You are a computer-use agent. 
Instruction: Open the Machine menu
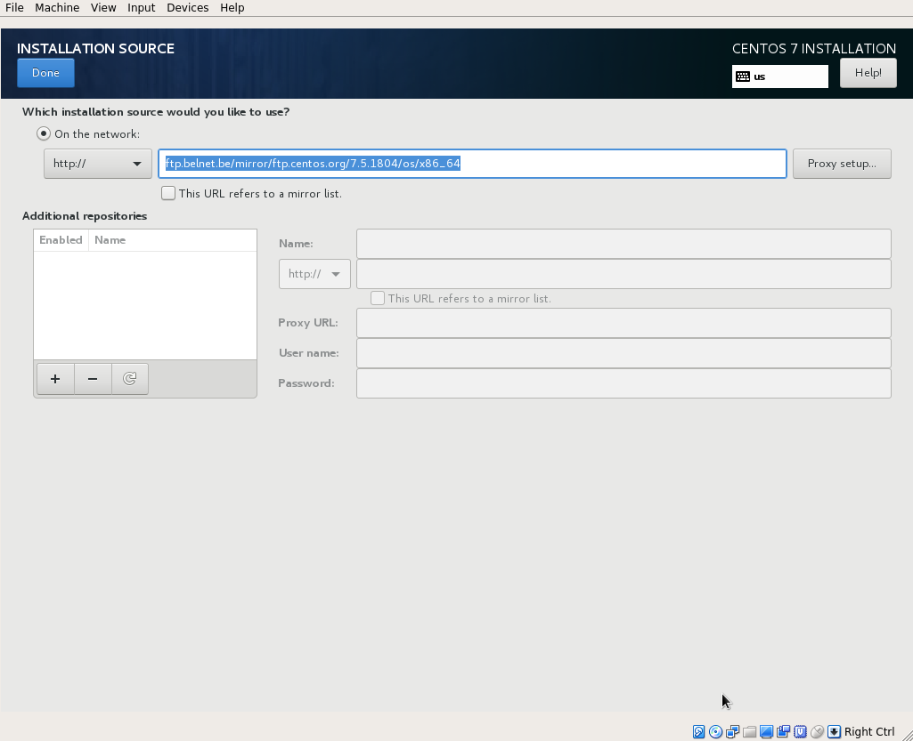coord(56,7)
